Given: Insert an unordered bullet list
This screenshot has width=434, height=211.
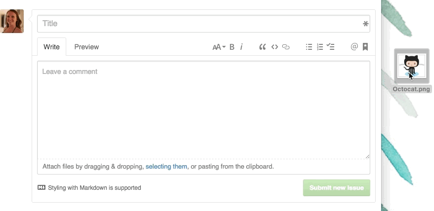Looking at the screenshot, I should click(x=309, y=47).
